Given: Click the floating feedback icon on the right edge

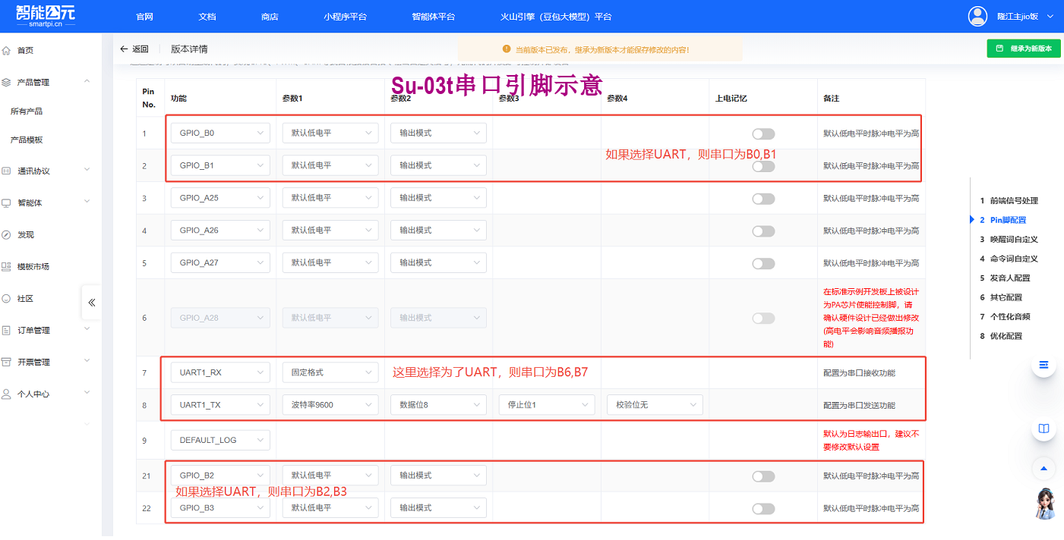Looking at the screenshot, I should (1043, 366).
